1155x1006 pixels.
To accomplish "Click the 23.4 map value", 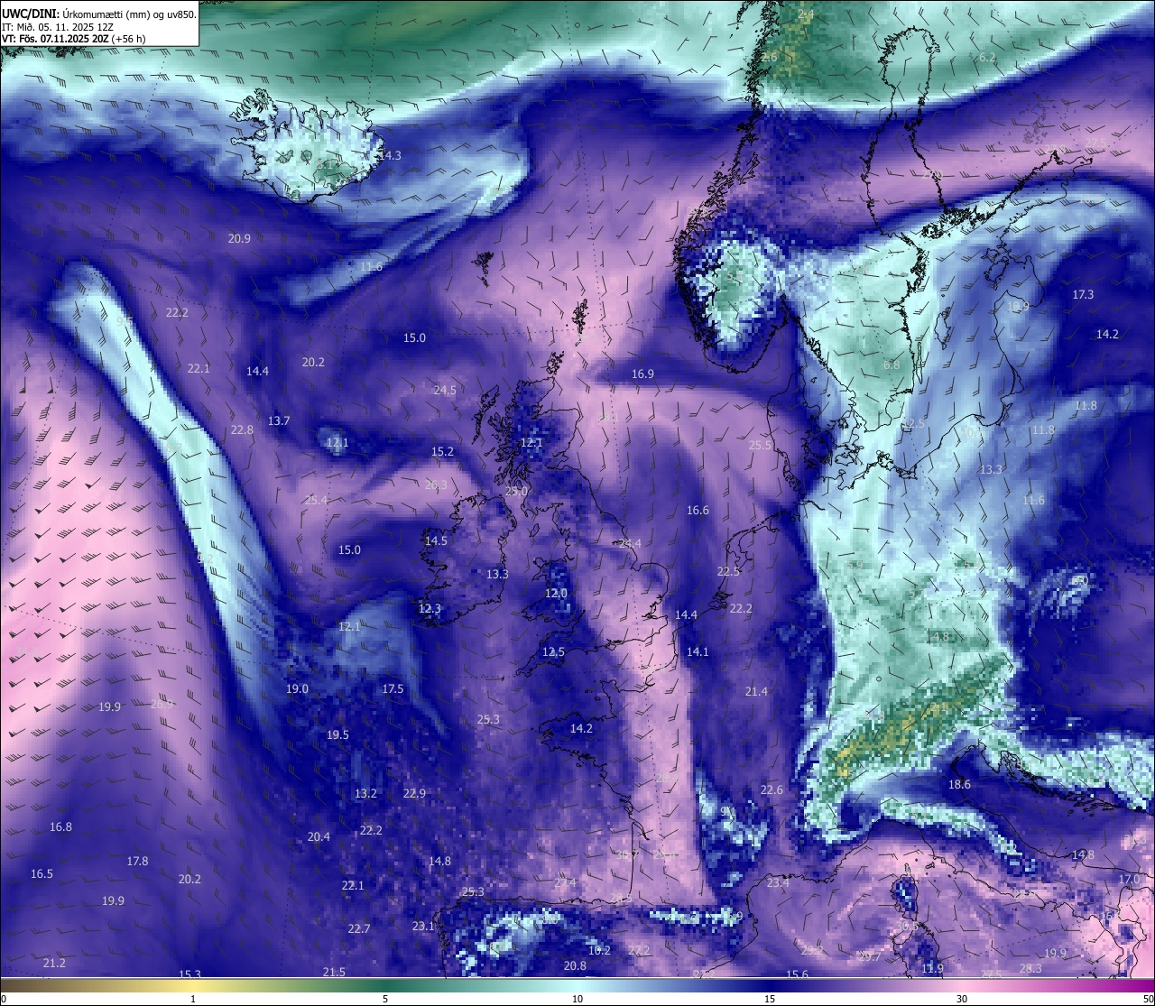I will pyautogui.click(x=778, y=882).
